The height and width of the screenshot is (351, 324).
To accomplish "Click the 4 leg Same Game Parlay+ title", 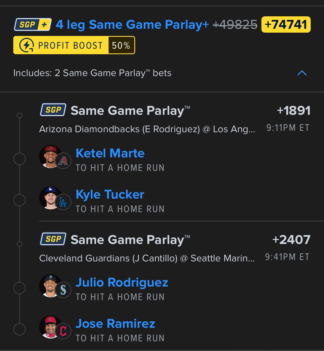I will pos(132,25).
